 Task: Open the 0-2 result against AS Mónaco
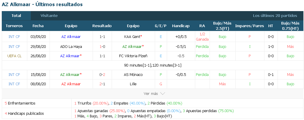102,74
